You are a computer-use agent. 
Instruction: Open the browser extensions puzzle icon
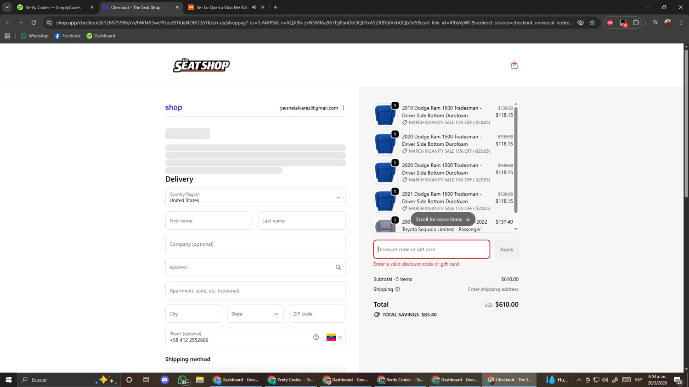(x=636, y=22)
